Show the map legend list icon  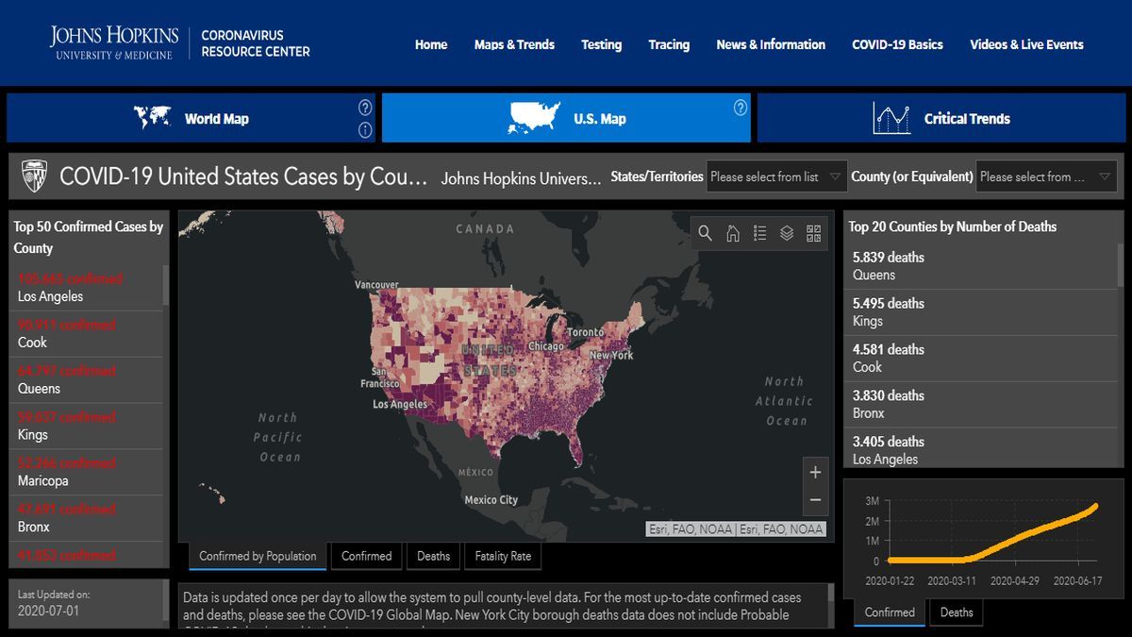[x=759, y=233]
